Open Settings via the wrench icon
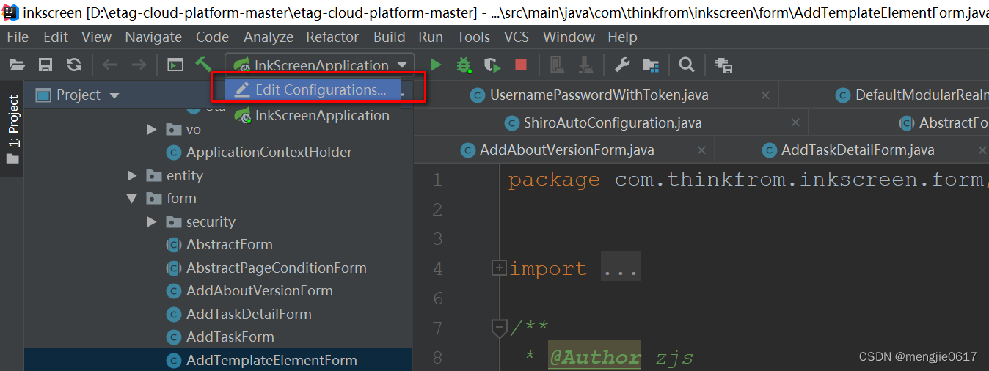989x371 pixels. tap(622, 65)
